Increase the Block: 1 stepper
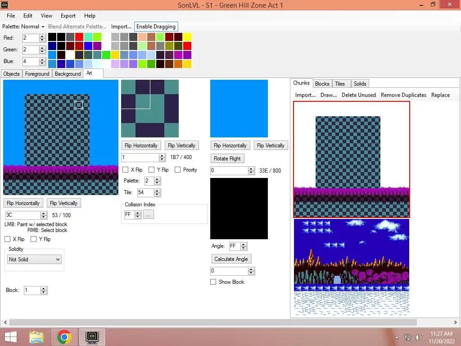The image size is (461, 346). pyautogui.click(x=44, y=289)
